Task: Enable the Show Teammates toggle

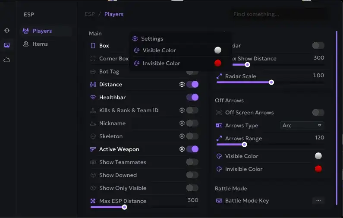Action: pos(192,162)
